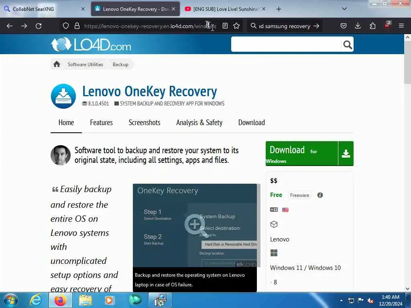Click the license info circle icon

tap(320, 195)
